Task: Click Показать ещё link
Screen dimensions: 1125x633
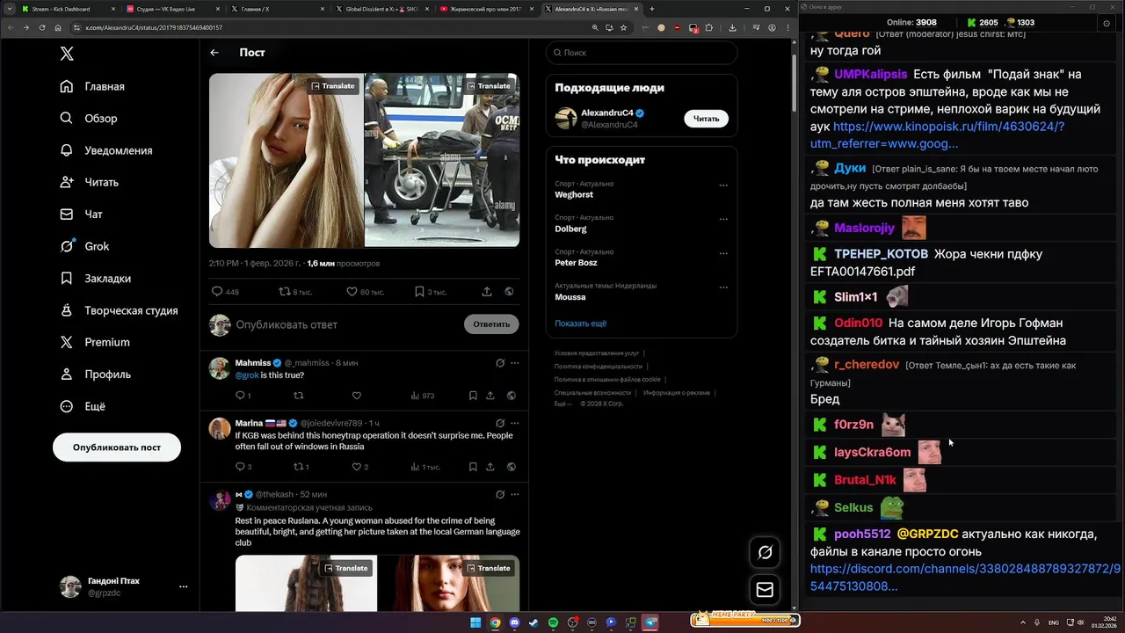Action: coord(580,324)
